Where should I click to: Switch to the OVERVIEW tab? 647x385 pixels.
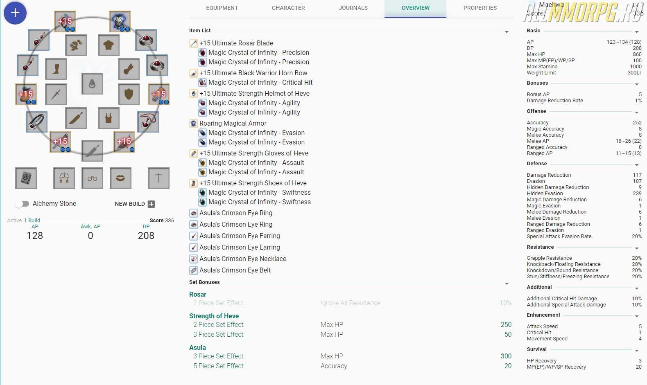point(416,8)
